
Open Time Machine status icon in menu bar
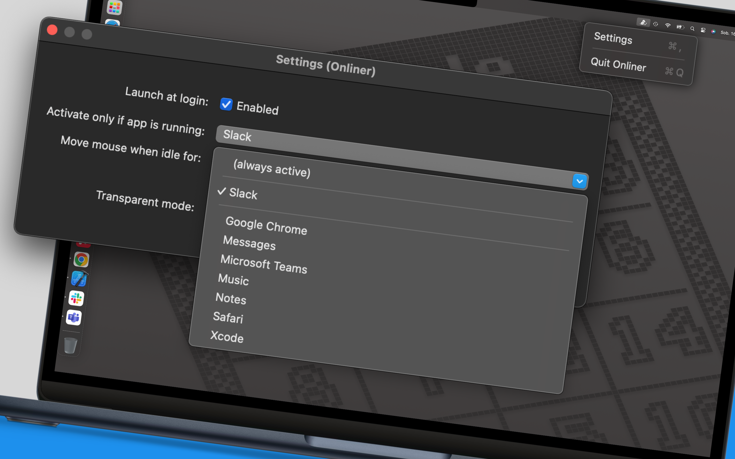[x=655, y=24]
